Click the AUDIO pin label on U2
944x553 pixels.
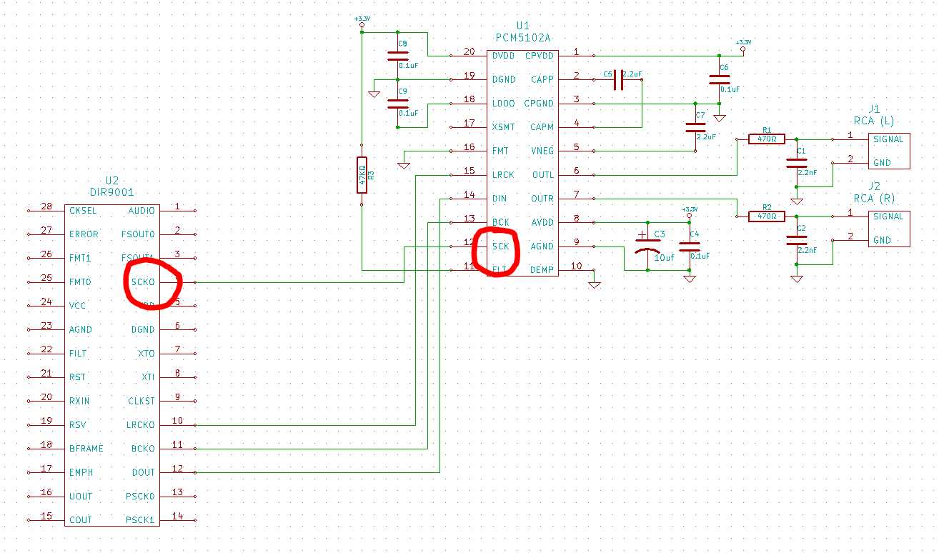(x=141, y=211)
